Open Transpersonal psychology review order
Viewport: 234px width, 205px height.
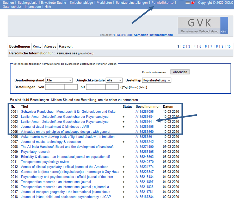click(45, 162)
